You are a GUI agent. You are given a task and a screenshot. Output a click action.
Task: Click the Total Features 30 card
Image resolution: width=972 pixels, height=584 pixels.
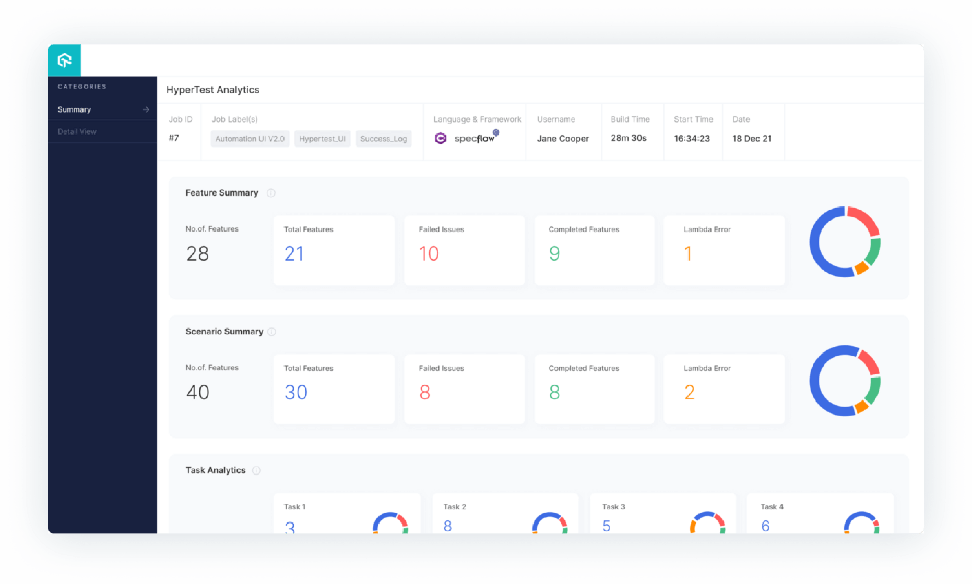pyautogui.click(x=334, y=389)
